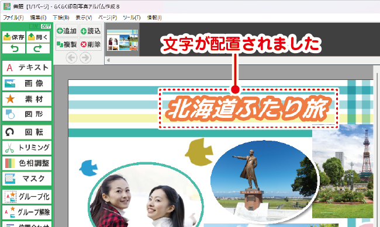The height and width of the screenshot is (227, 380).
Task: Toggle the IN/OUT panel switch
Action: coord(40,26)
